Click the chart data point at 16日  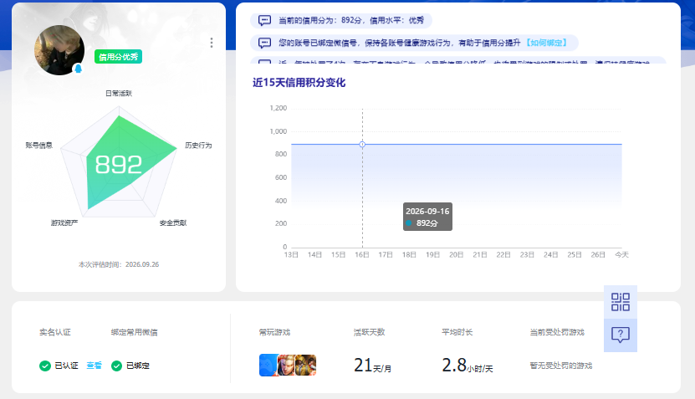pyautogui.click(x=362, y=145)
